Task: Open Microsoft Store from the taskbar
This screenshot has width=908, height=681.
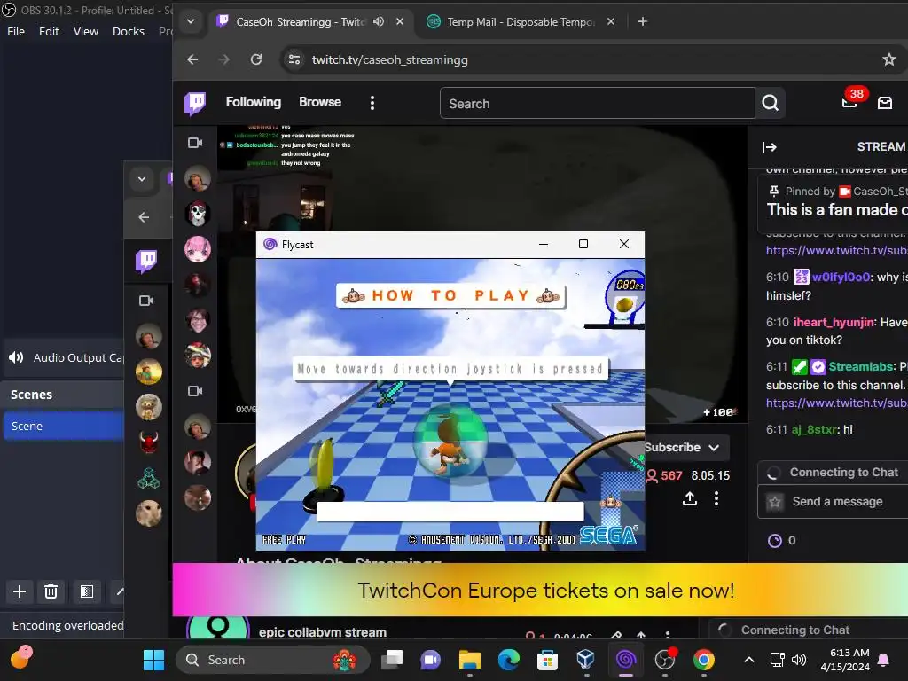Action: click(x=547, y=660)
